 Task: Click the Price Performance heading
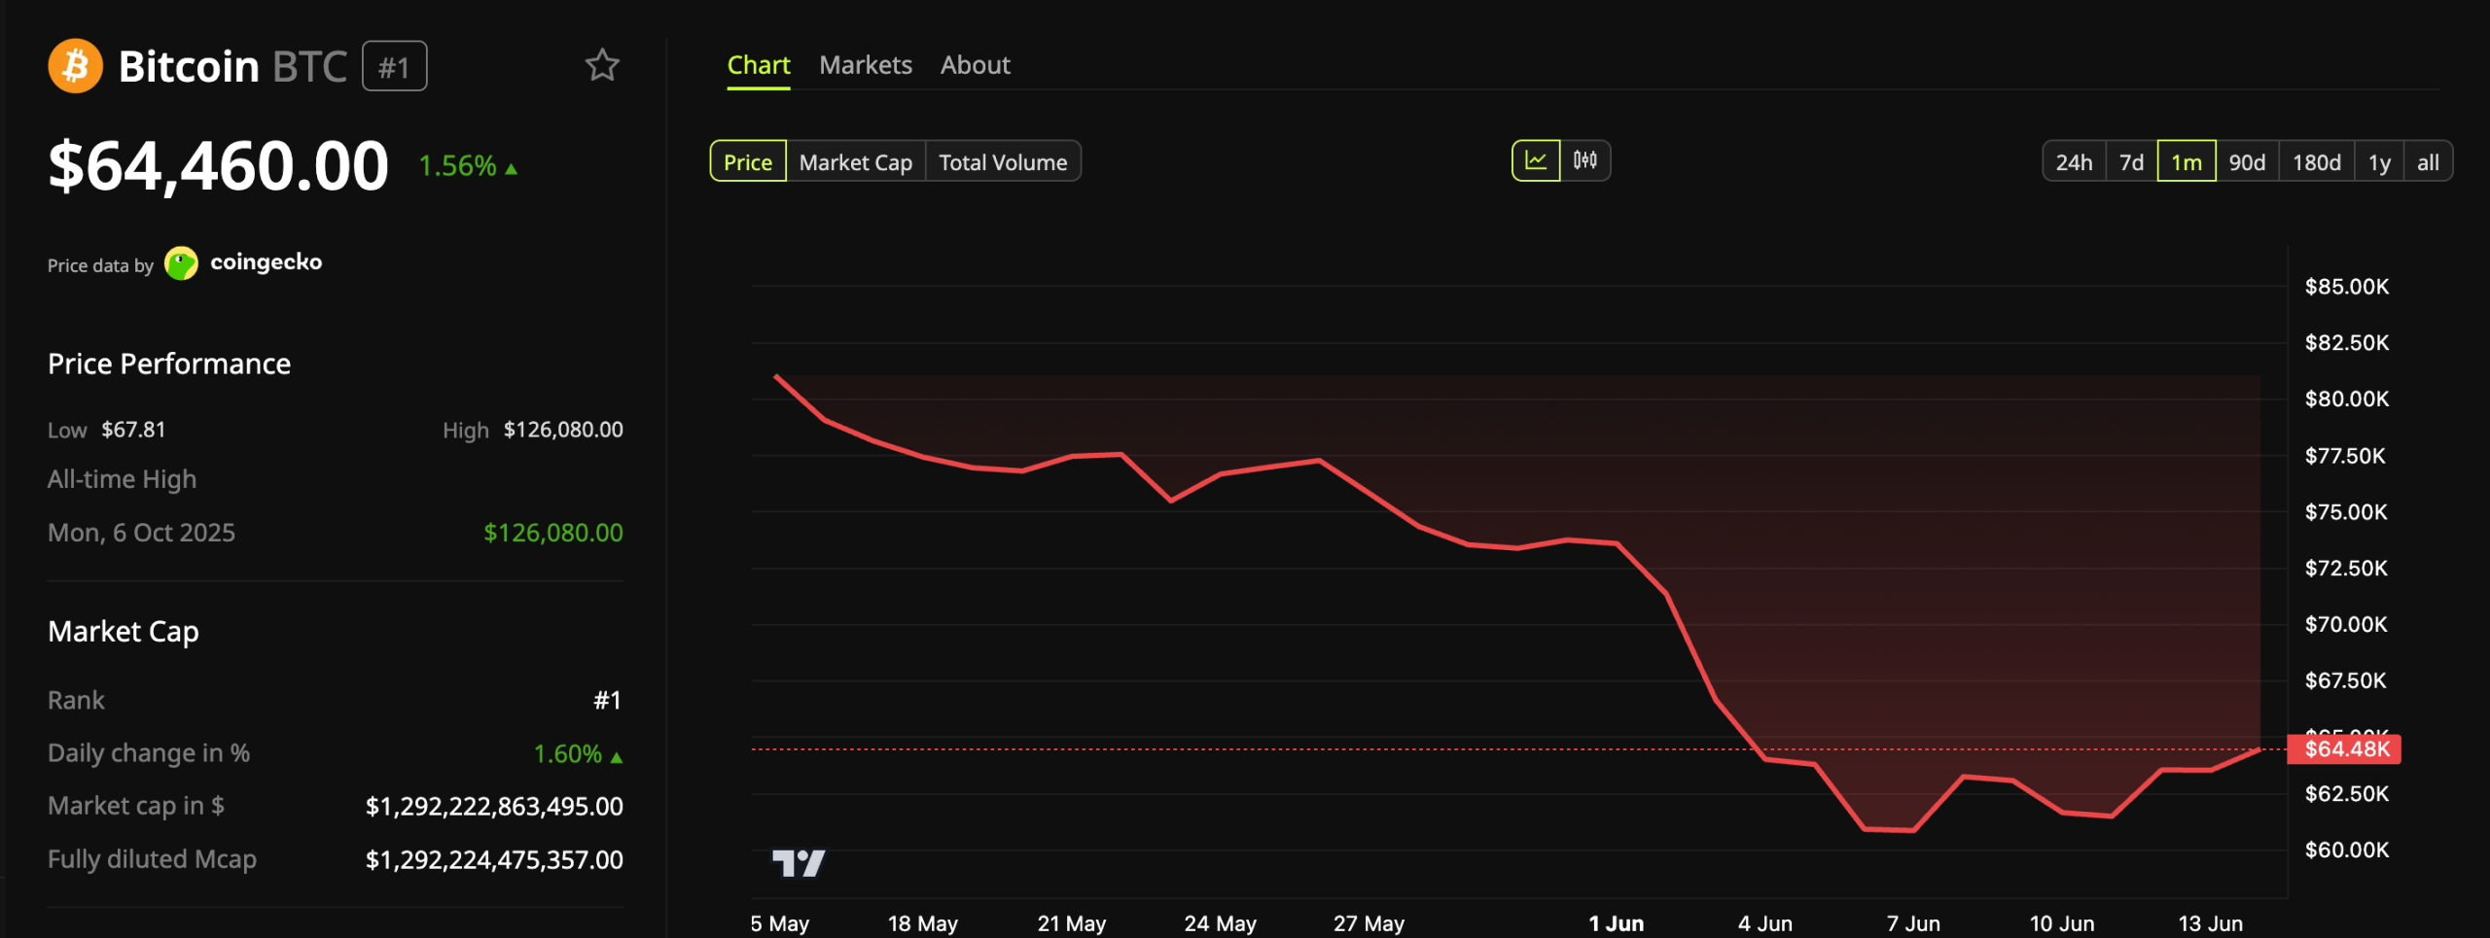169,364
